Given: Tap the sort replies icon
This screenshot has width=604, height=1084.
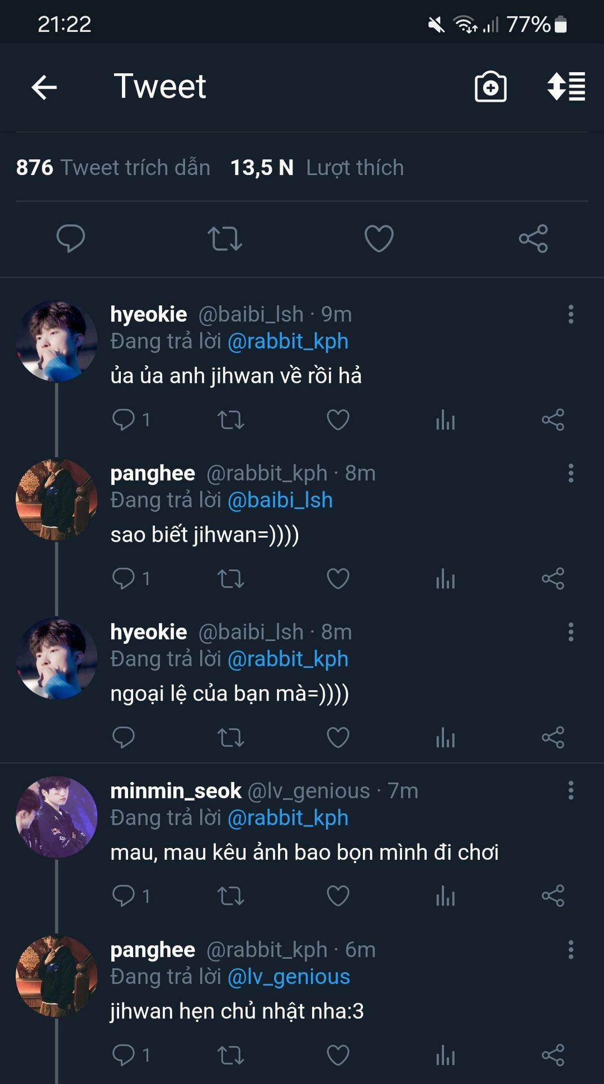Looking at the screenshot, I should pos(566,87).
